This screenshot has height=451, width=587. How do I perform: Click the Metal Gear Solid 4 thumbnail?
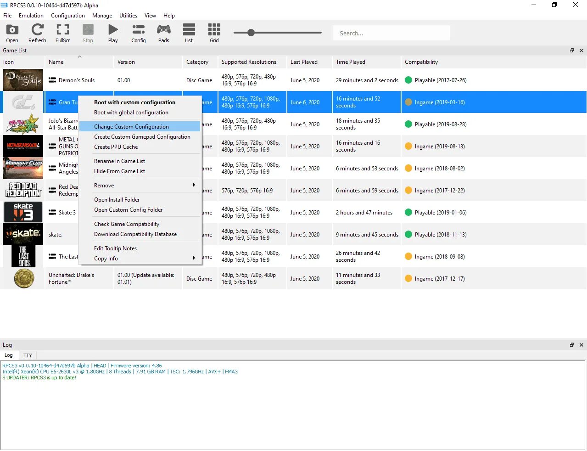tap(23, 146)
